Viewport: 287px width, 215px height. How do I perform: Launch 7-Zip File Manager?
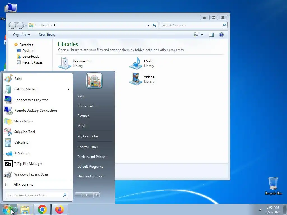tap(37, 164)
